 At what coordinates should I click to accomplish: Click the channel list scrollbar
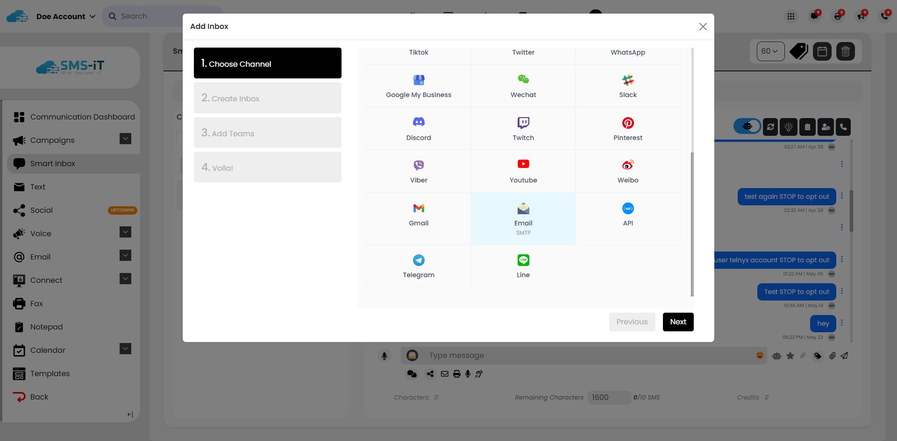point(692,224)
